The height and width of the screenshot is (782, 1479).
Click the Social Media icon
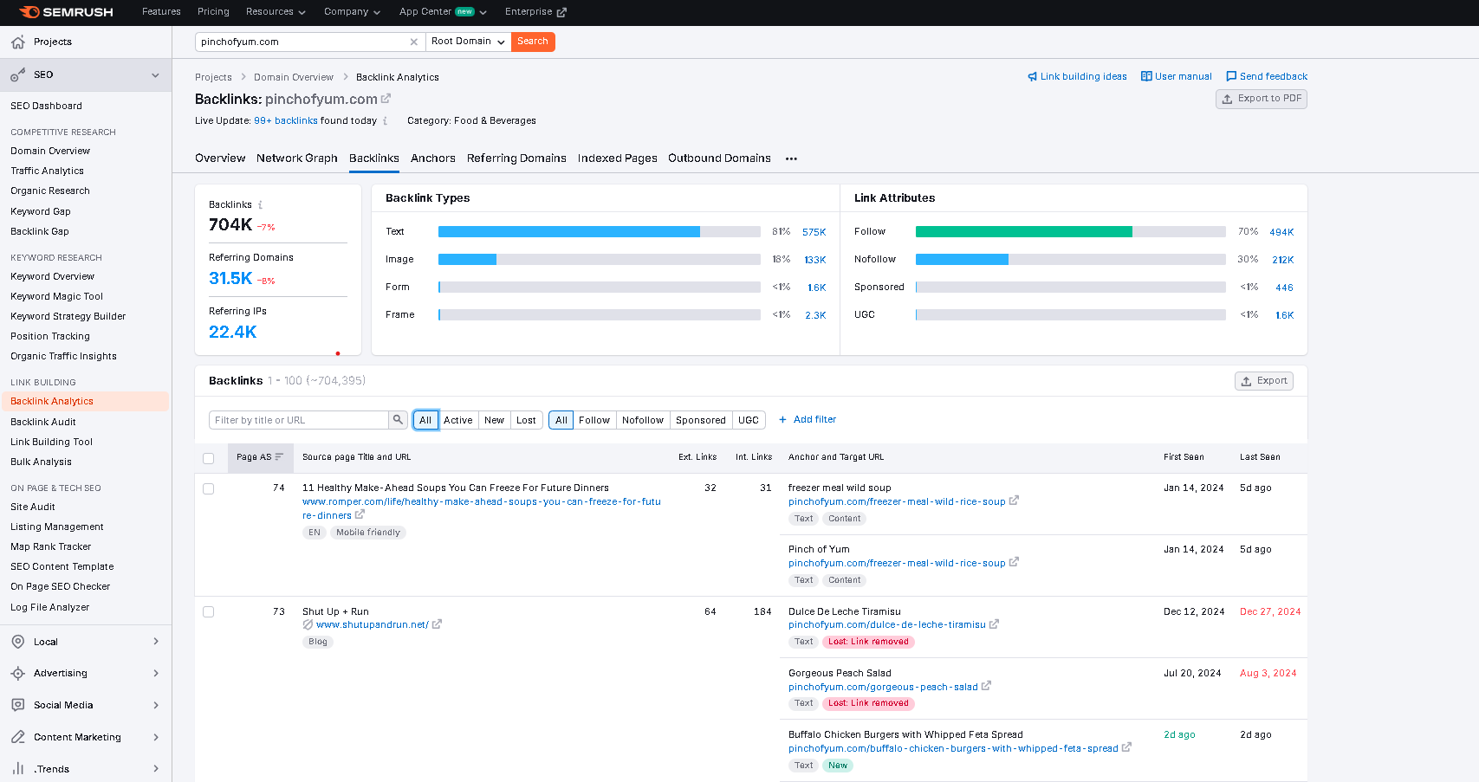[x=17, y=705]
